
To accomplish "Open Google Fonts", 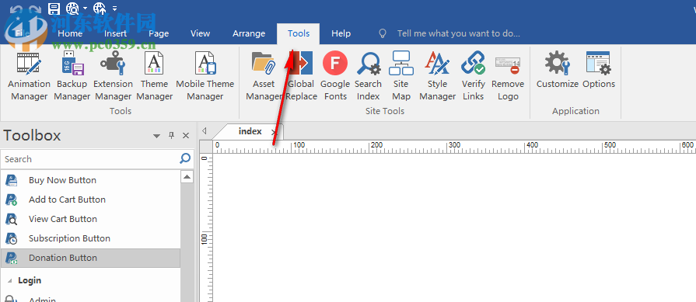I will (x=335, y=76).
